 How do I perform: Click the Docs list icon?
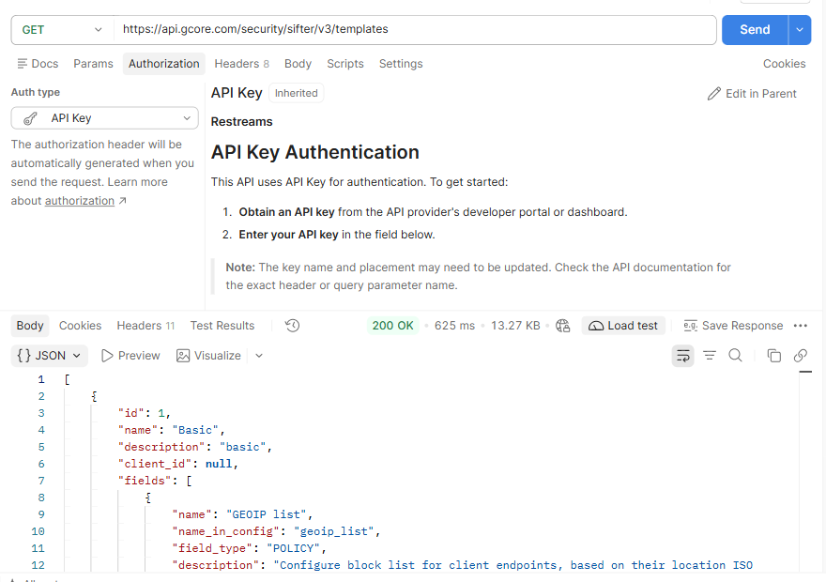tap(23, 64)
